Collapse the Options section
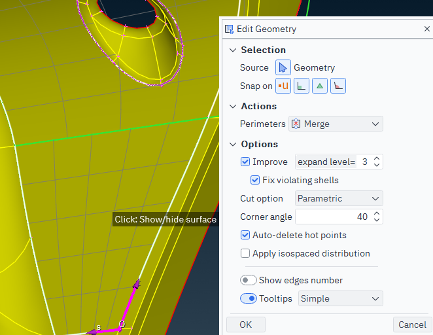This screenshot has height=335, width=433. 232,145
